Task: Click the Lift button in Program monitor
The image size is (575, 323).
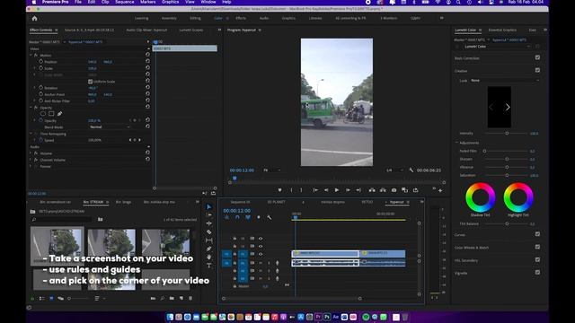Action: [372, 190]
